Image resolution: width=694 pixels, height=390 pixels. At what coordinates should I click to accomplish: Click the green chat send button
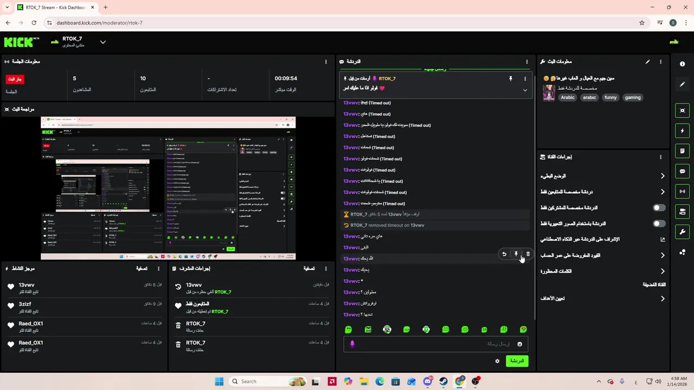pos(517,361)
